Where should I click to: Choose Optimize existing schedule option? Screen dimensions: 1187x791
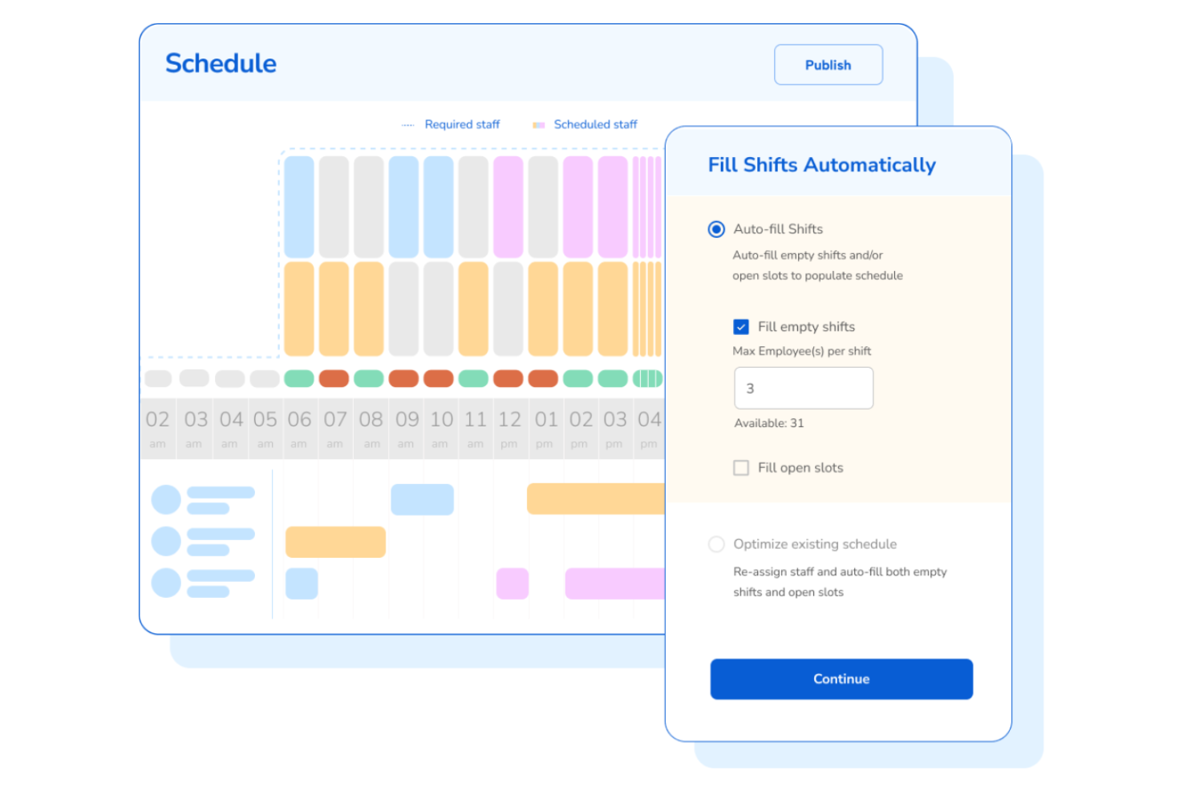tap(716, 544)
